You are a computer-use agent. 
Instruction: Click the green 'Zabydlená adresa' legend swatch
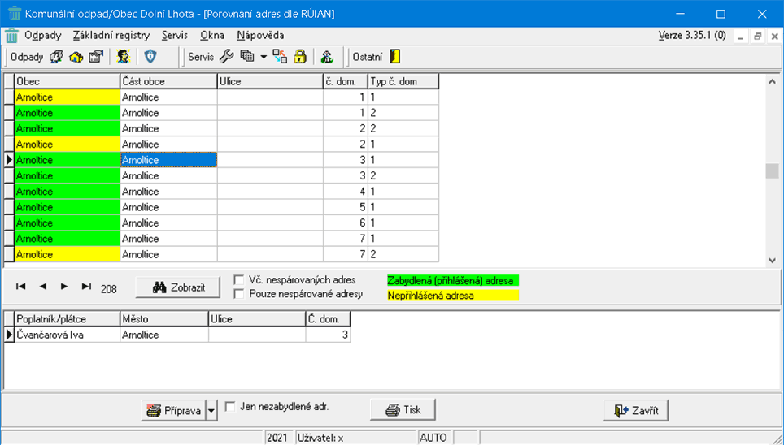click(452, 280)
